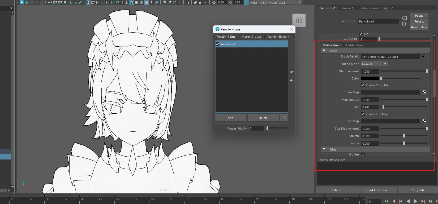438x204 pixels.
Task: Click the Load Attributes button
Action: click(x=377, y=190)
